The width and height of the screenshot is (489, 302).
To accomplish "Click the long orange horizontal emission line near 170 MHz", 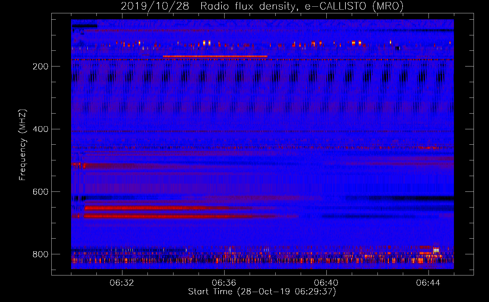I will (x=215, y=56).
